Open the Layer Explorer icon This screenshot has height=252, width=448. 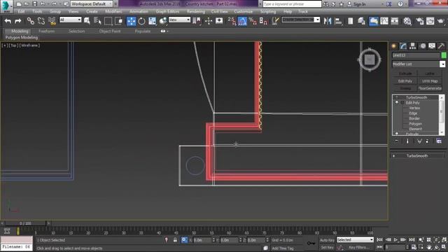tap(361, 21)
